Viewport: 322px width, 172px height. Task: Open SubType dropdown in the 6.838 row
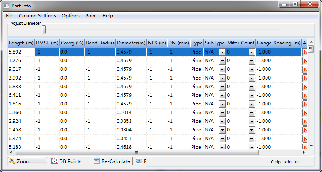(222, 87)
